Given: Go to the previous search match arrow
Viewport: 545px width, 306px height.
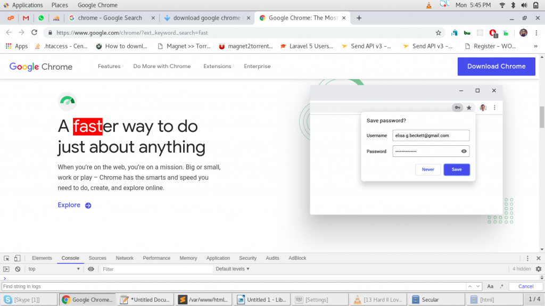Looking at the screenshot, I should click(469, 286).
